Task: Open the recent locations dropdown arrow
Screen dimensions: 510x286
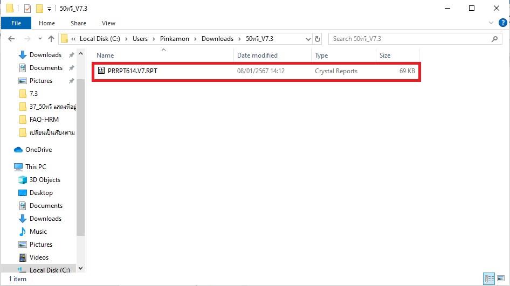Action: pyautogui.click(x=40, y=39)
